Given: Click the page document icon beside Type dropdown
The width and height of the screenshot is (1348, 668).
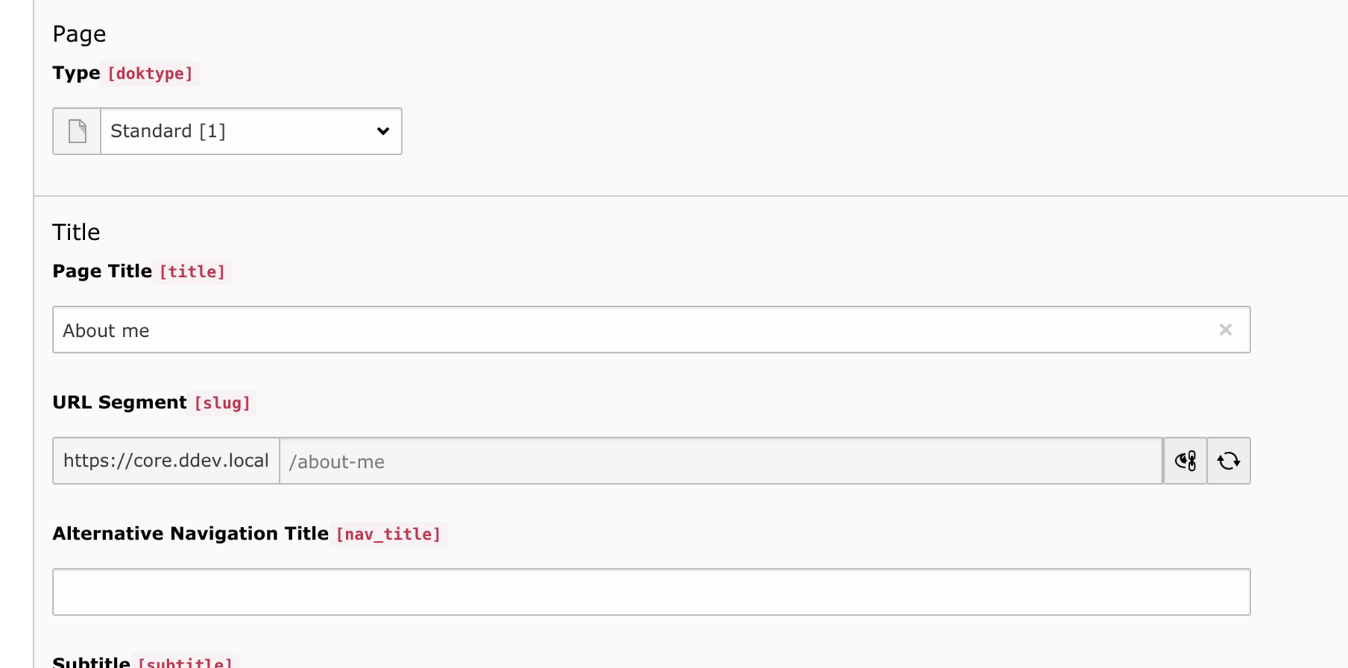Looking at the screenshot, I should coord(77,131).
